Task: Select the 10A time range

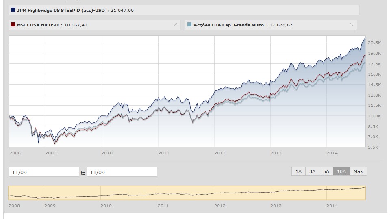Action: (341, 171)
